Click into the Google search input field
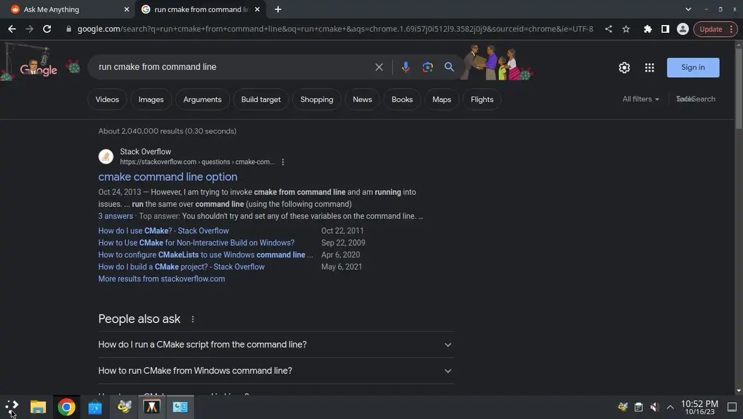Screen dimensions: 743x419 (232, 67)
